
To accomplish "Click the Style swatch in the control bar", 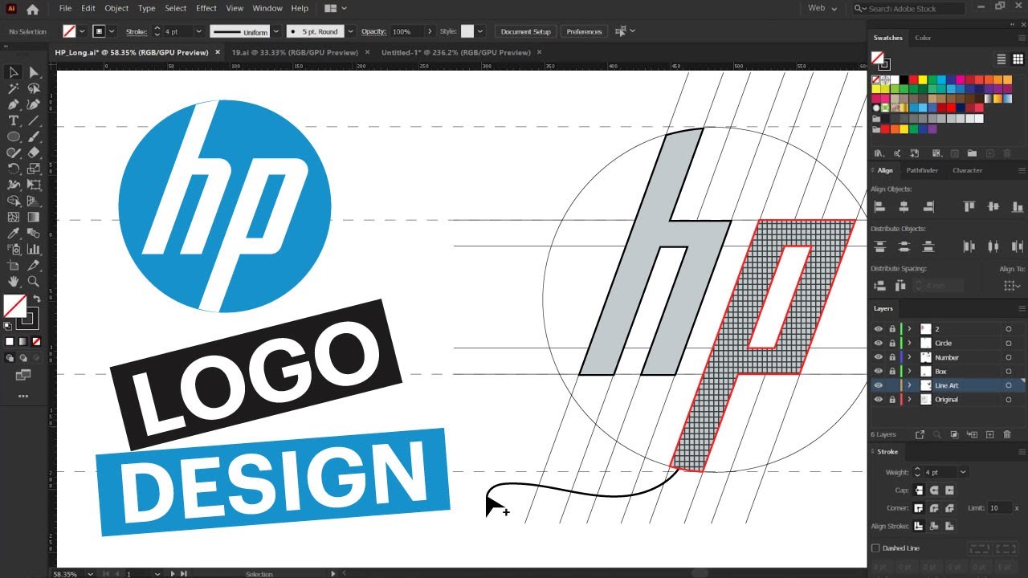I will [x=467, y=31].
